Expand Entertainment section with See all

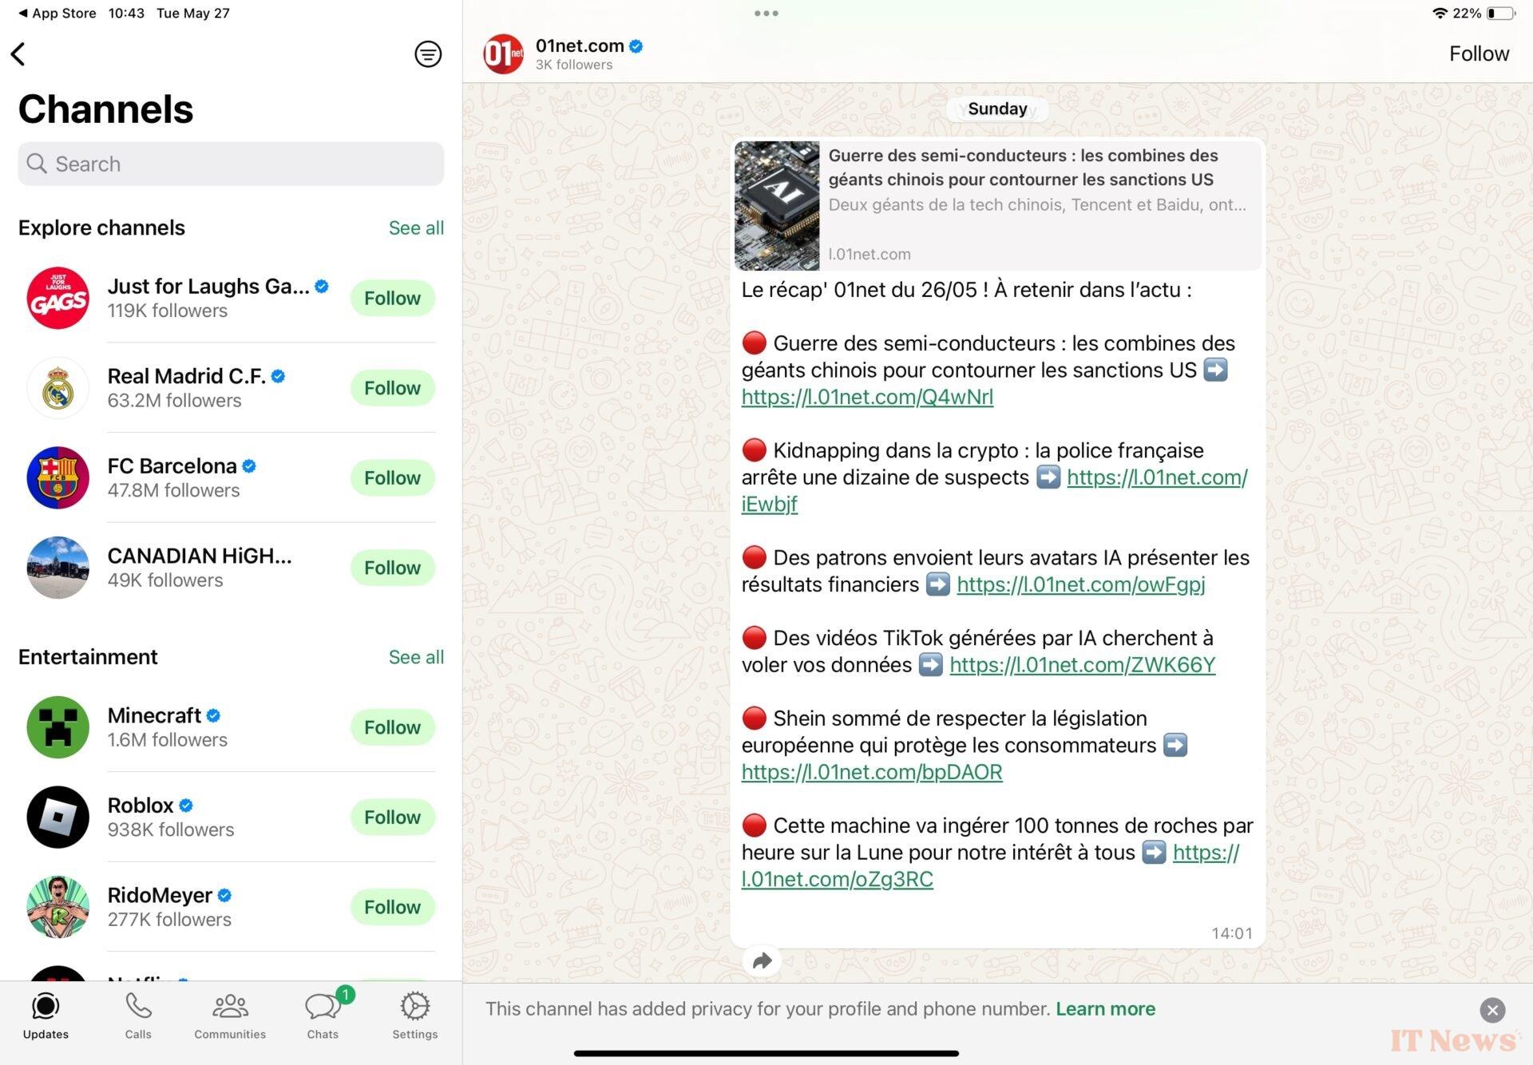tap(416, 657)
